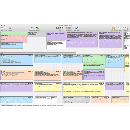
Task: Select the Trish gets a phone call card
Action: point(73,59)
